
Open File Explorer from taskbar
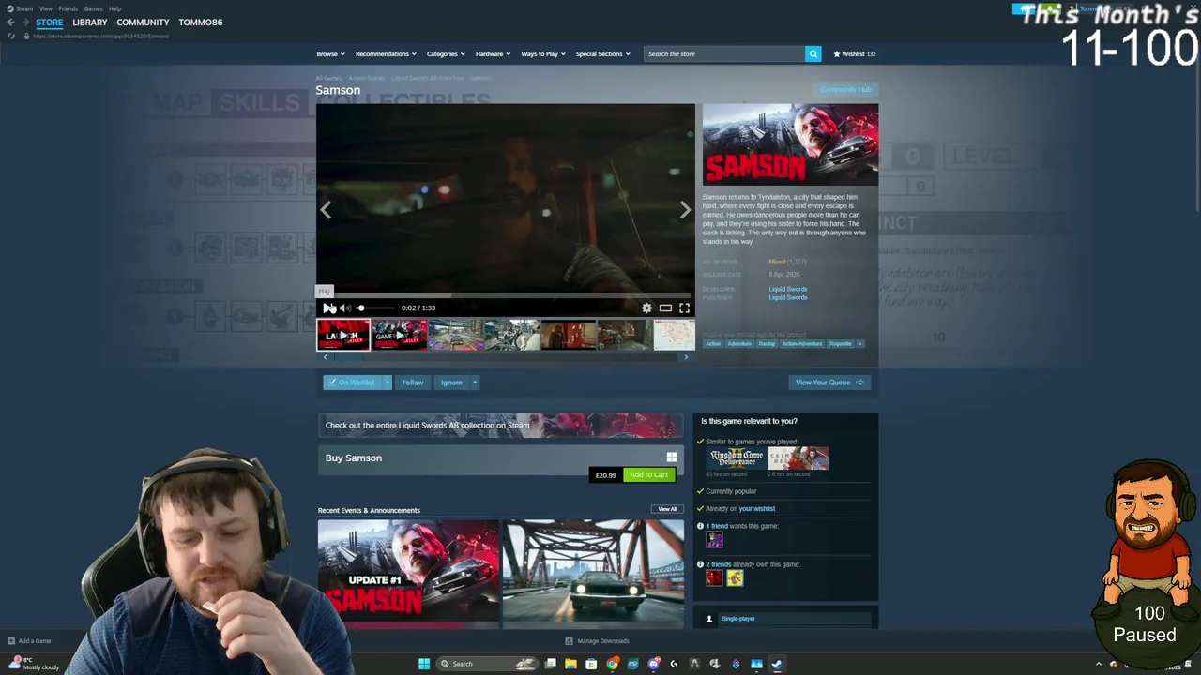coord(570,664)
